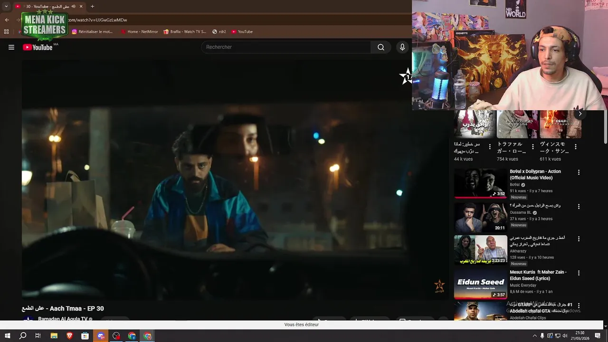The height and width of the screenshot is (342, 608).
Task: Open more options for Alkharazy video
Action: click(579, 239)
